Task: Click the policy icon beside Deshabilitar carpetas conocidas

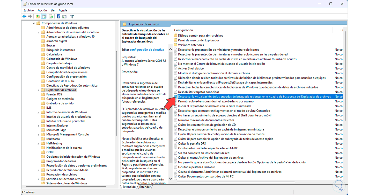Action: point(175,92)
